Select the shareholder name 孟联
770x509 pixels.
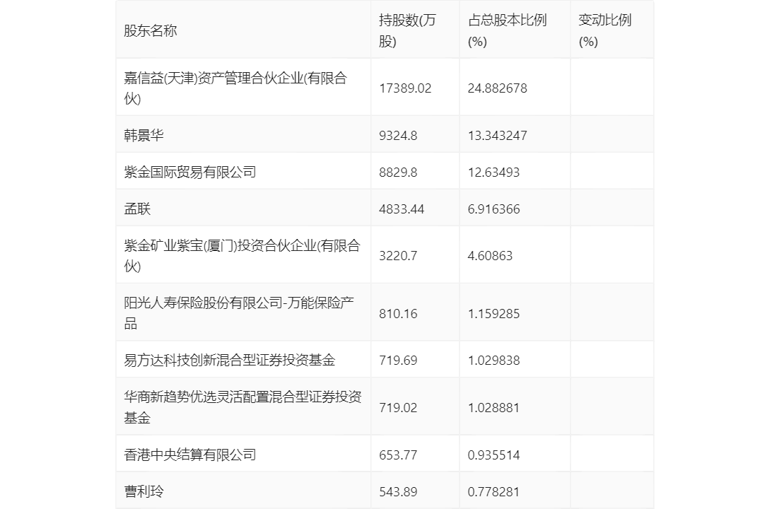click(x=137, y=209)
